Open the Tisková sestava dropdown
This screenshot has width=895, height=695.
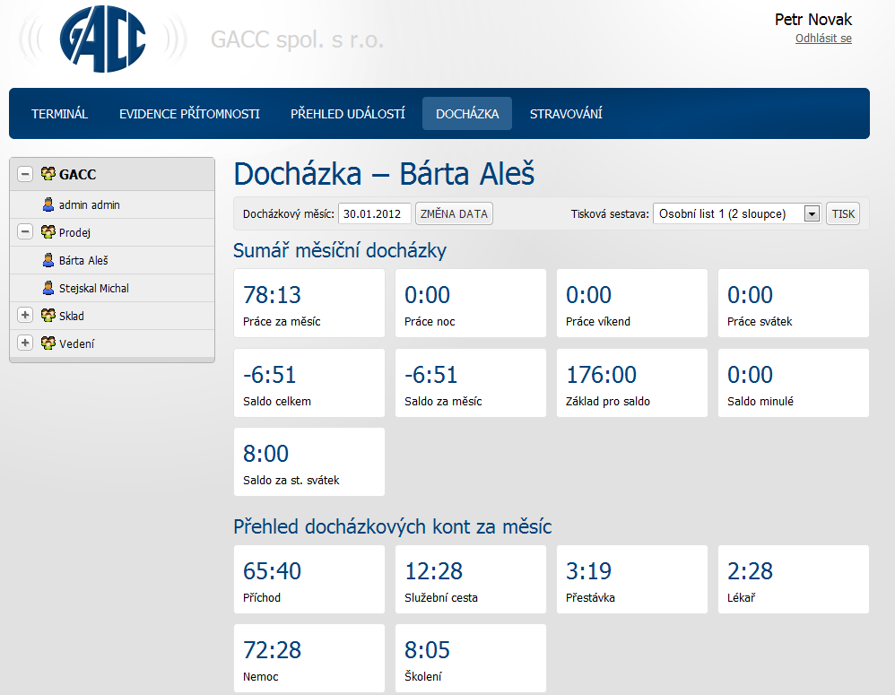click(737, 214)
